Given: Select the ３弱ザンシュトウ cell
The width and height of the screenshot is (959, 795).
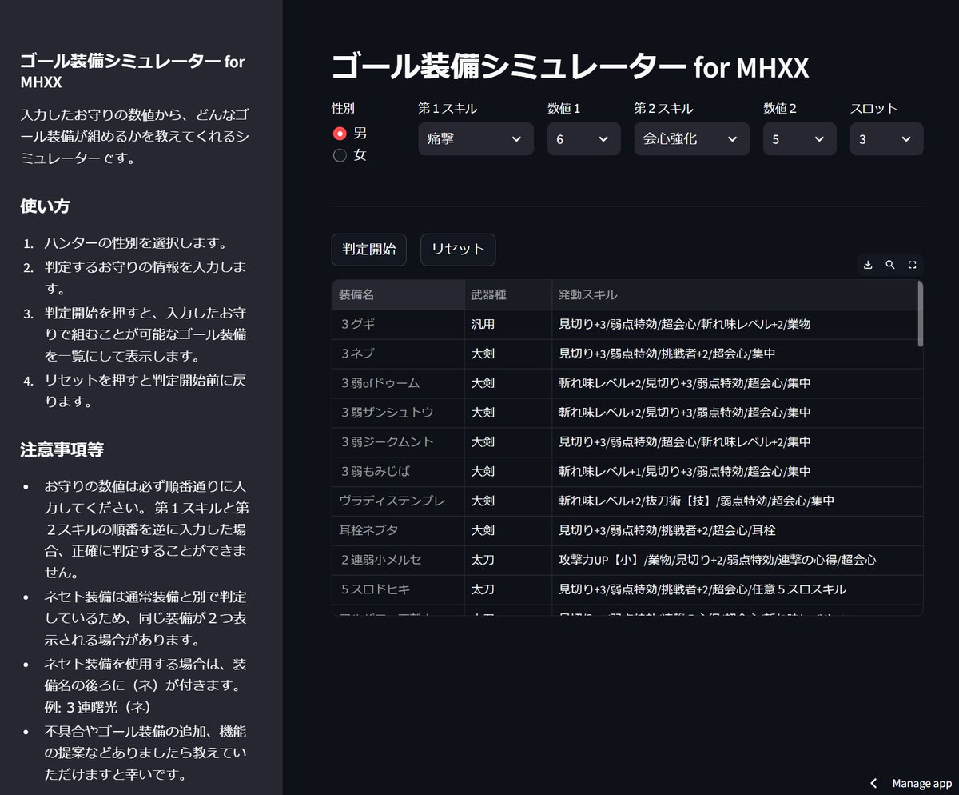Looking at the screenshot, I should [x=398, y=413].
